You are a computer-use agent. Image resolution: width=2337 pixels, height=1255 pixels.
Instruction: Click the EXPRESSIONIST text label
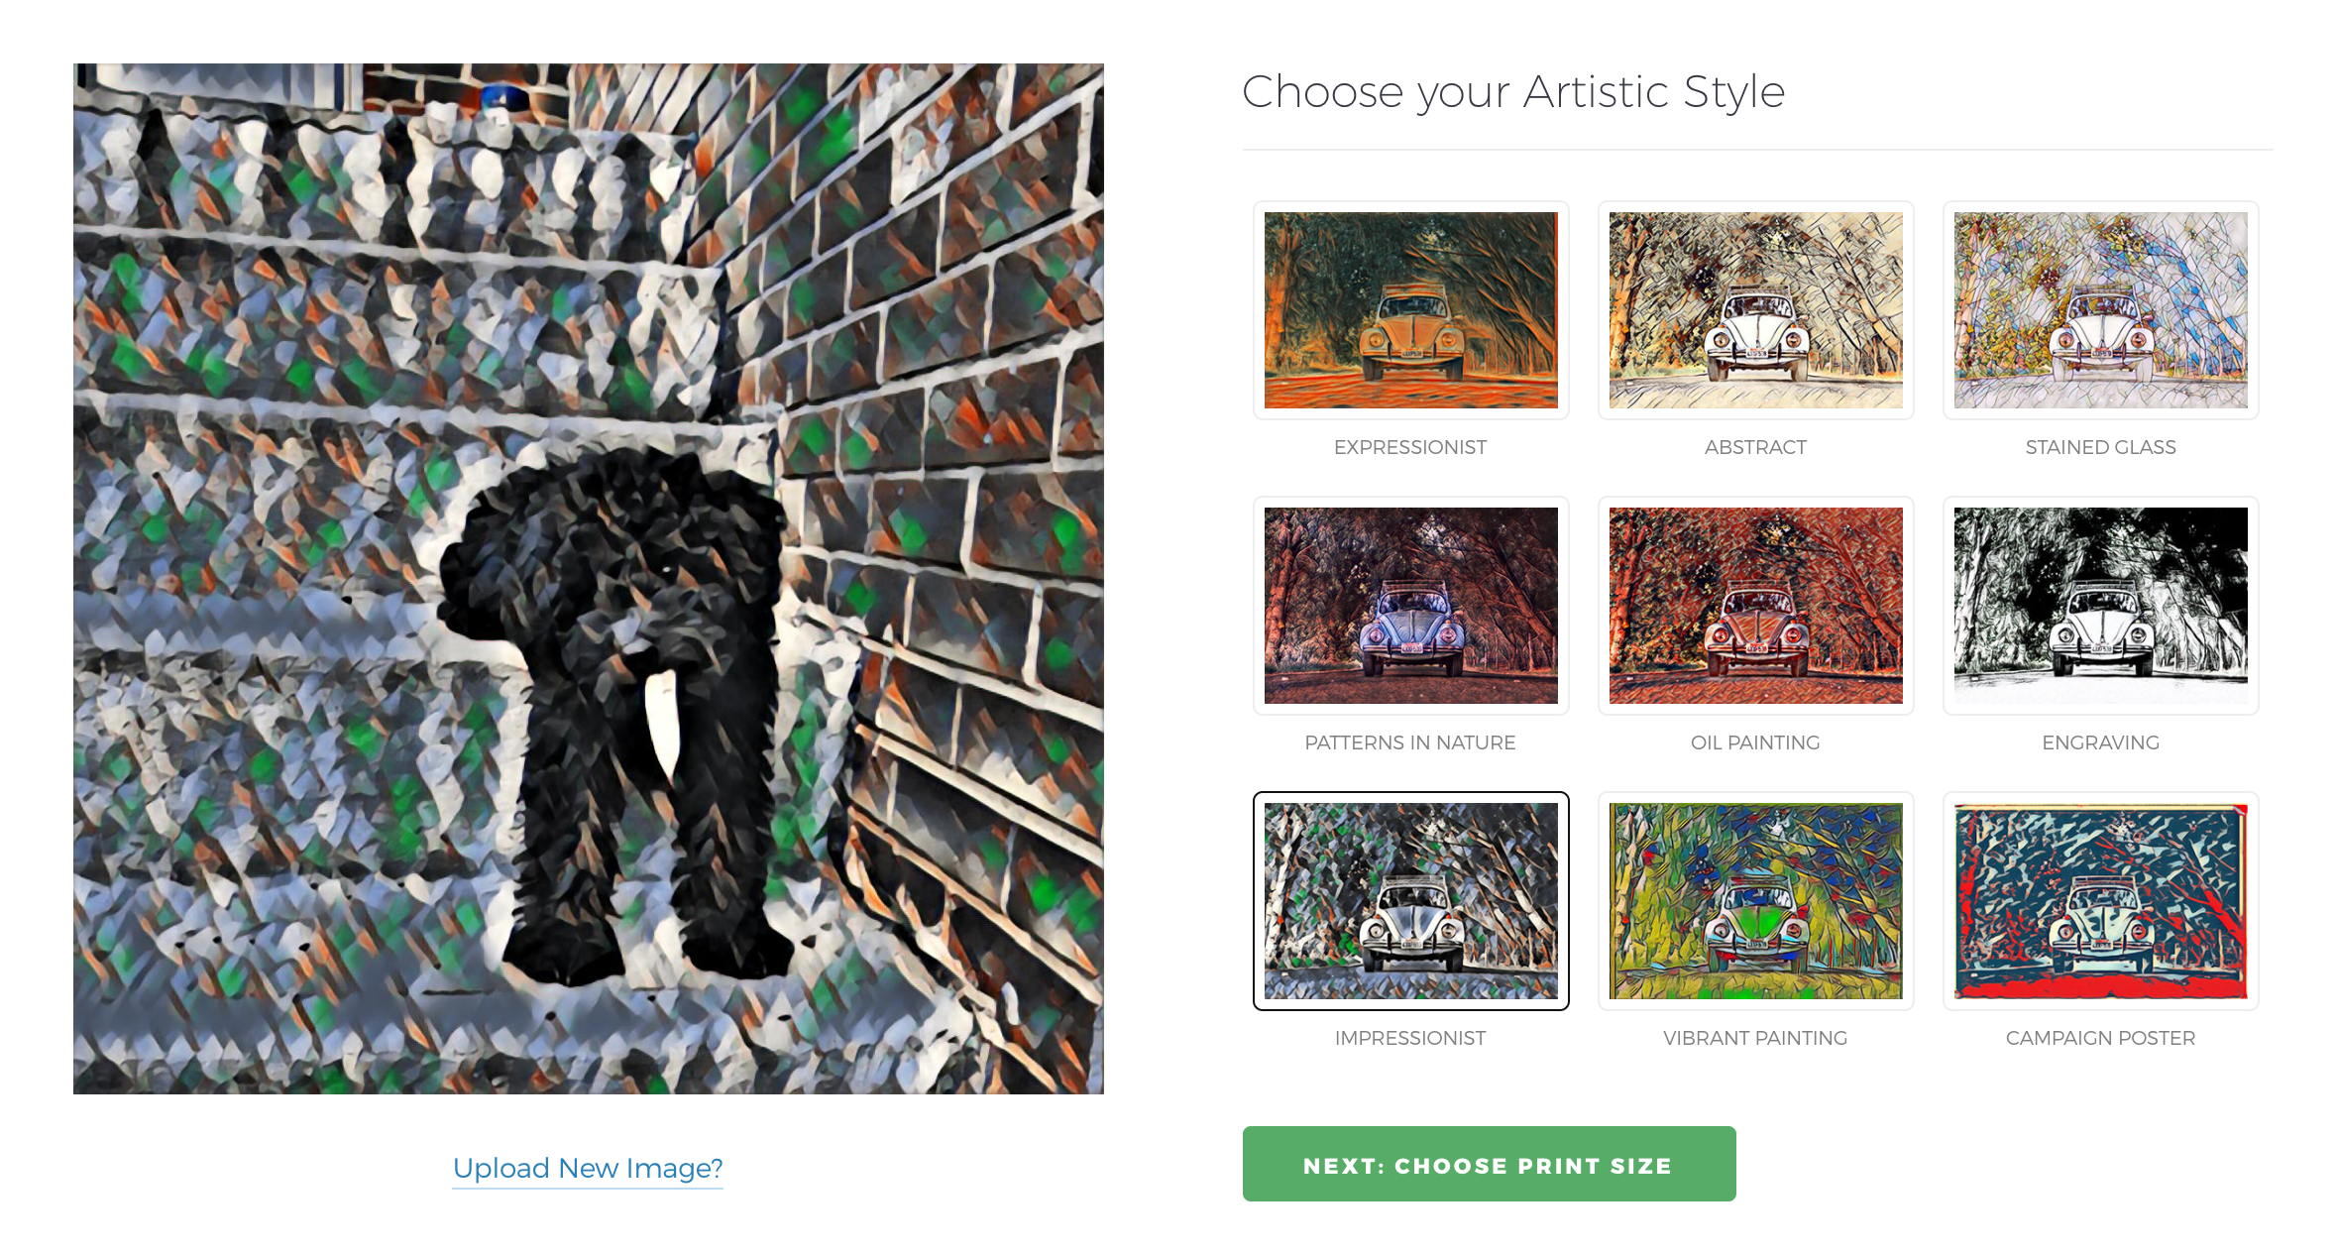pos(1410,447)
